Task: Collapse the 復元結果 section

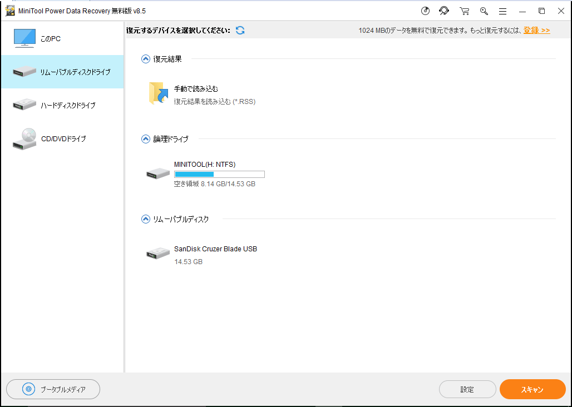Action: point(145,59)
